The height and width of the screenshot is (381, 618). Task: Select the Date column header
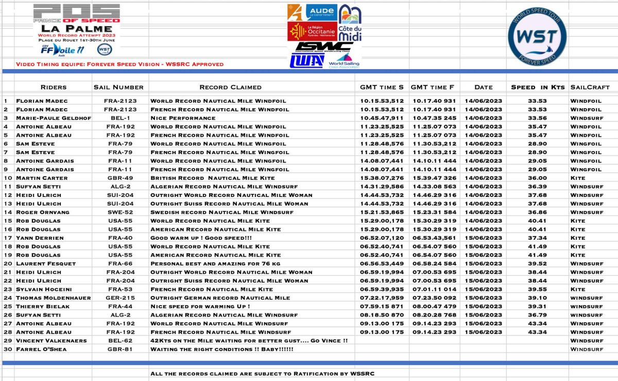(x=484, y=87)
